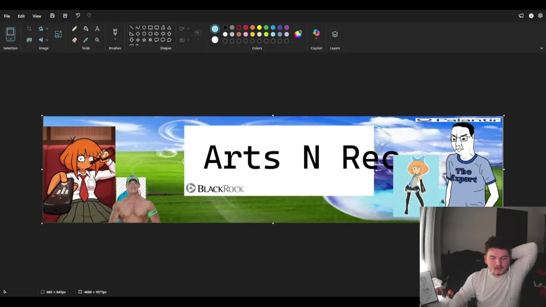Click the Brushes tool icon
Screen dimensions: 546x307
pyautogui.click(x=115, y=32)
